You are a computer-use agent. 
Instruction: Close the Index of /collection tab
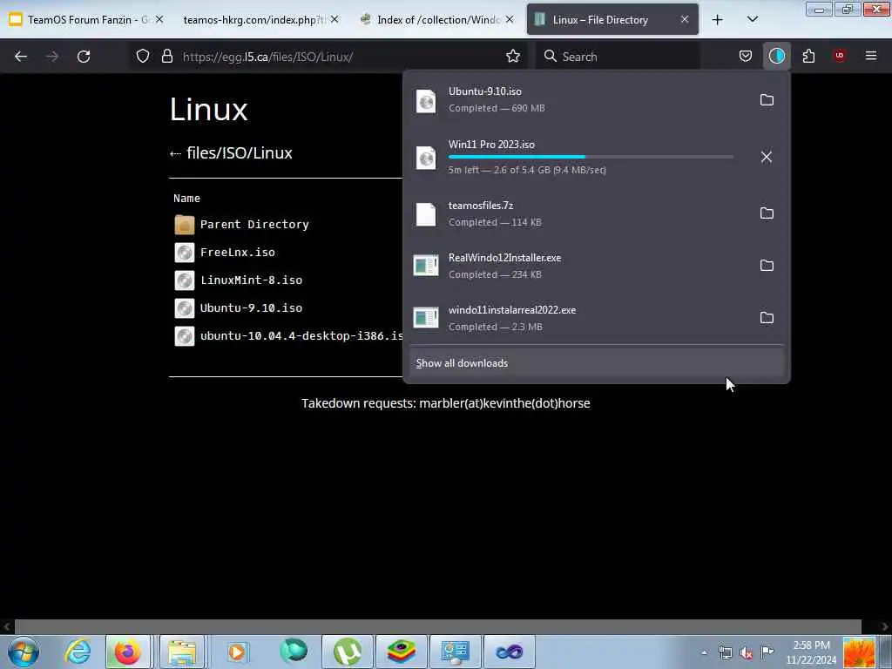pyautogui.click(x=510, y=20)
